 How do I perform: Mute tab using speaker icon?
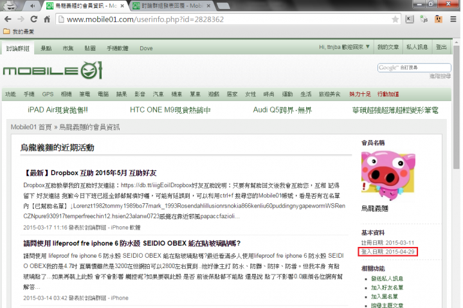click(33, 6)
